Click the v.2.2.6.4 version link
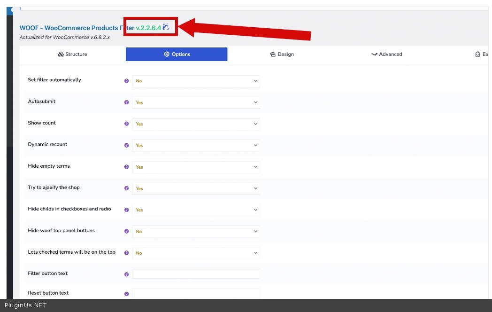 tap(148, 28)
